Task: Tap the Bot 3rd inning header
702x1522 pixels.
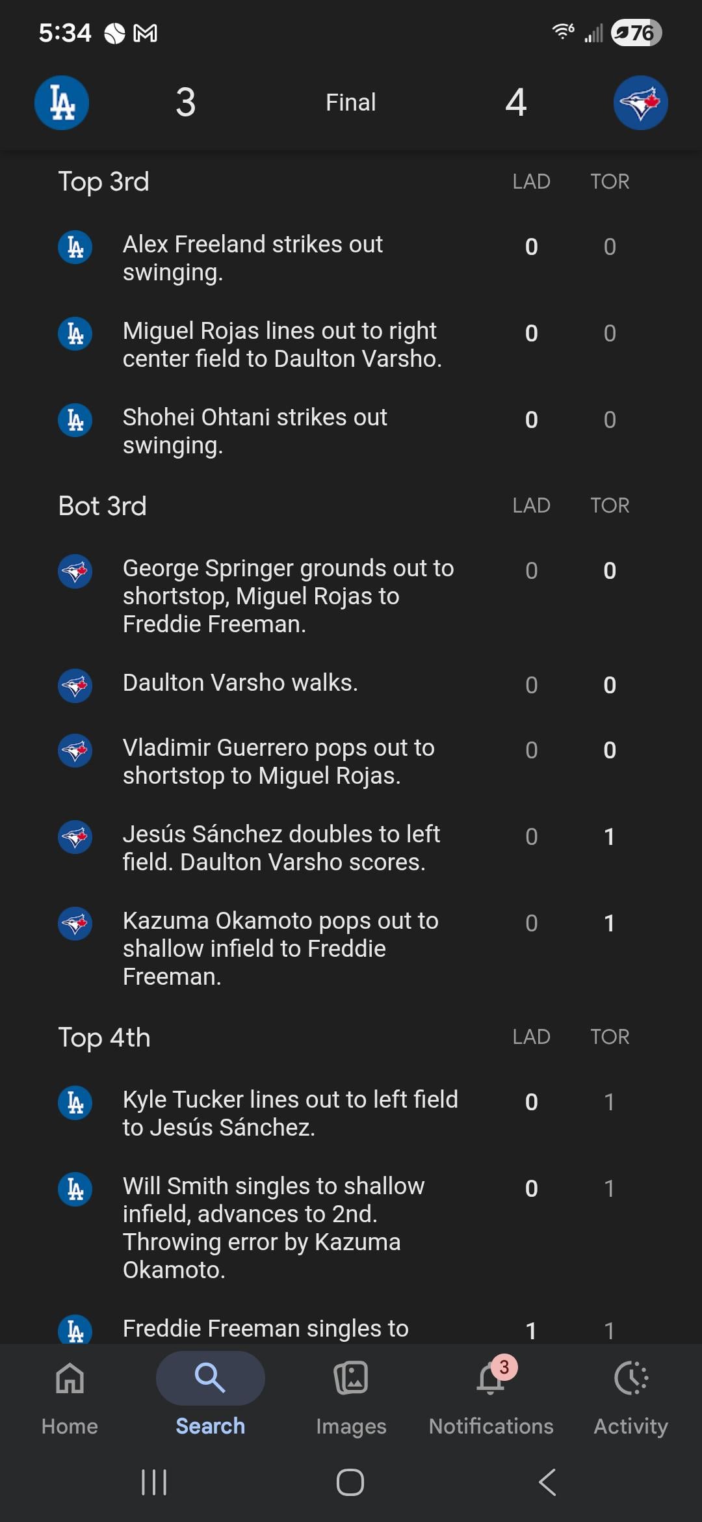Action: [x=103, y=506]
